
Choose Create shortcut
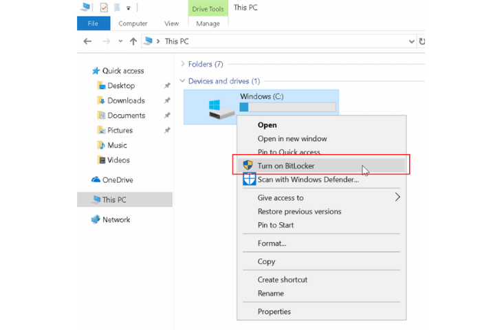pos(321,280)
